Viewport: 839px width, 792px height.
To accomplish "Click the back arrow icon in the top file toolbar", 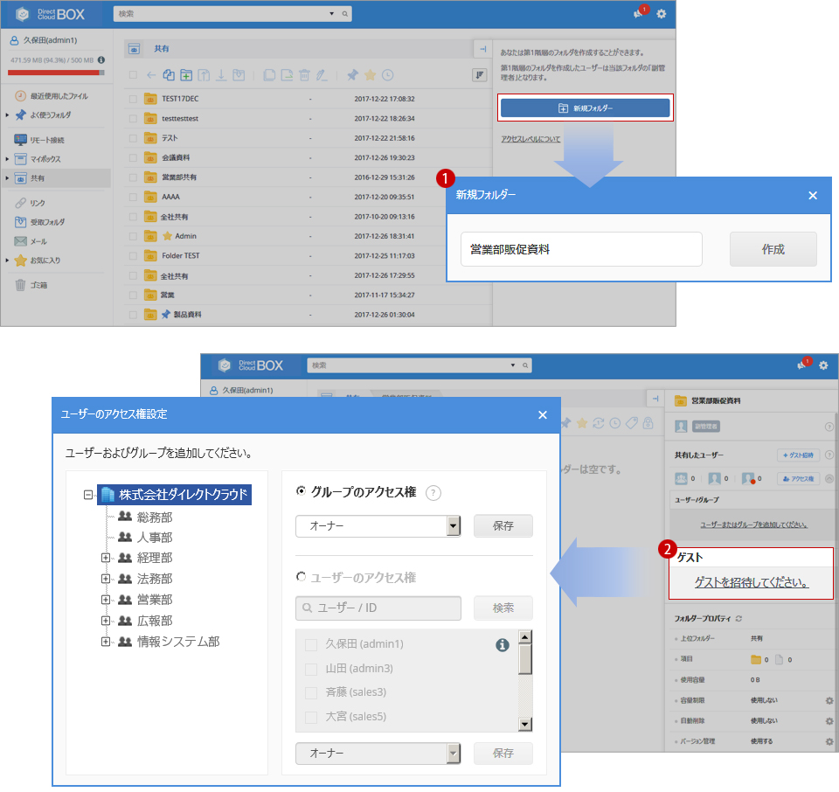I will point(151,75).
